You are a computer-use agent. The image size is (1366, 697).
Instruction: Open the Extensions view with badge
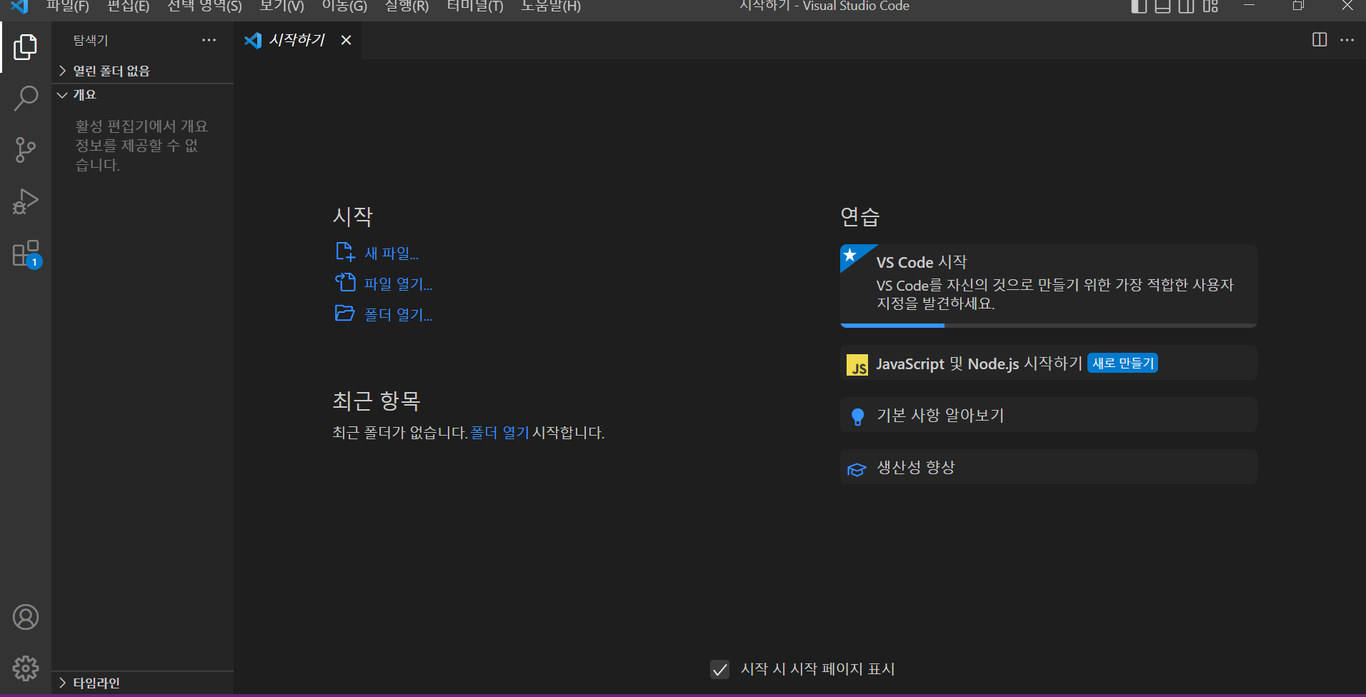pyautogui.click(x=26, y=254)
